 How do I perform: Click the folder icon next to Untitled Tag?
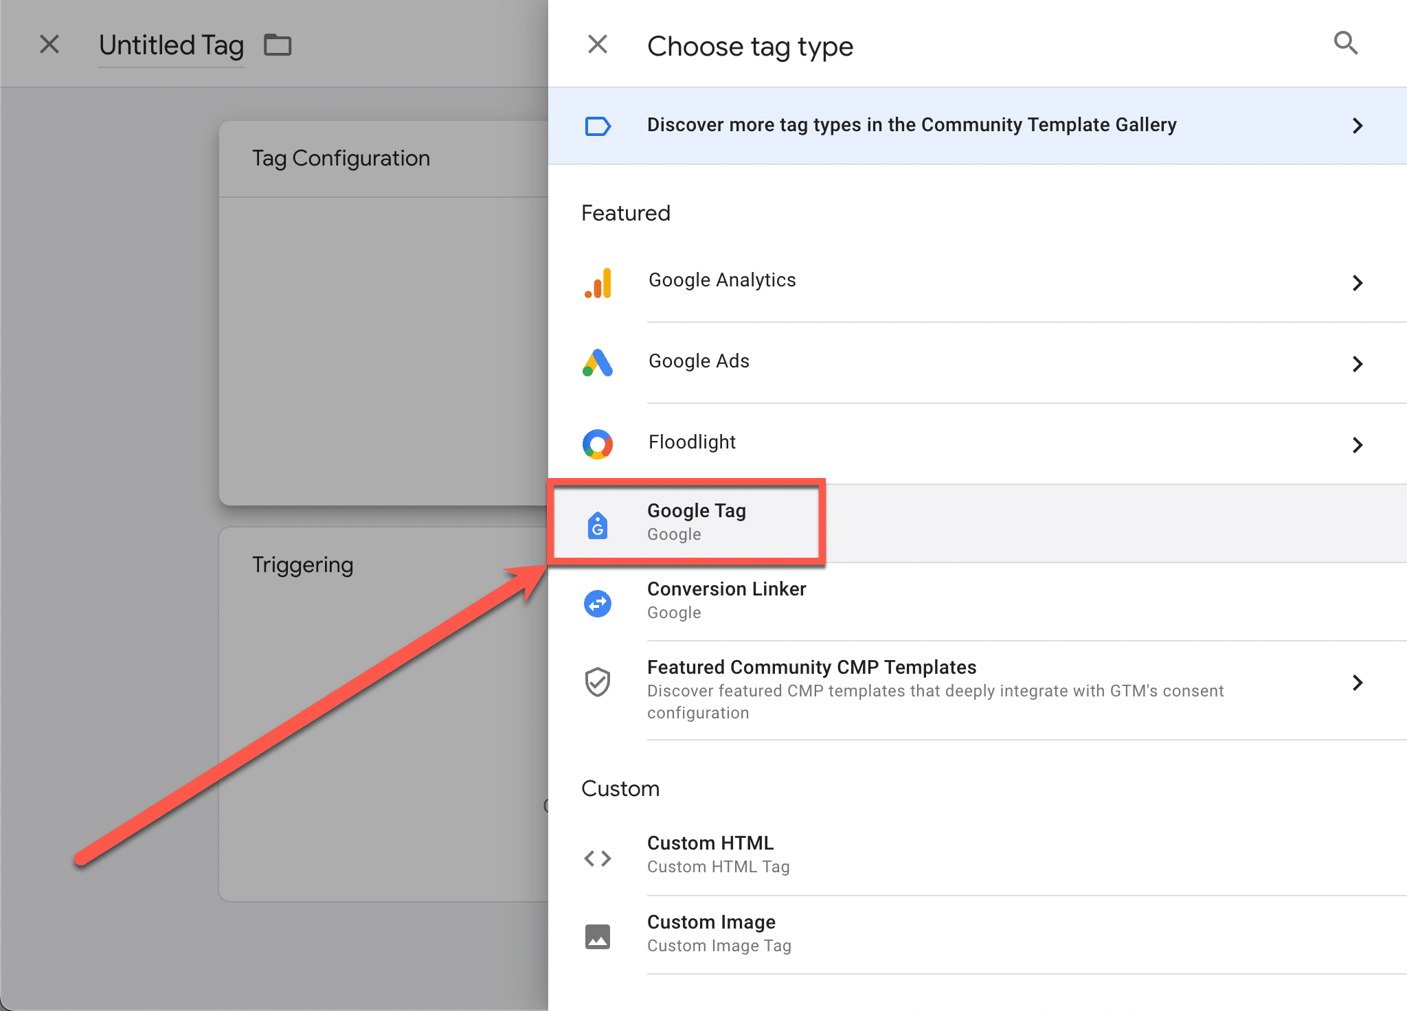(278, 45)
